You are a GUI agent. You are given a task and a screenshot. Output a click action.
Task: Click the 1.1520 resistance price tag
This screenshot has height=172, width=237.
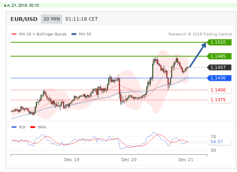pos(219,42)
